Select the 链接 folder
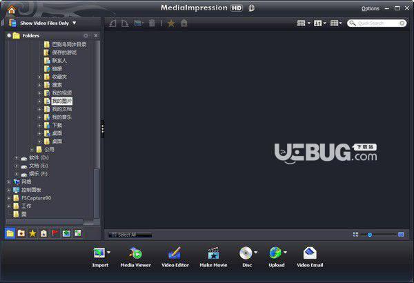Viewport: 414px width, 283px height. (x=57, y=69)
